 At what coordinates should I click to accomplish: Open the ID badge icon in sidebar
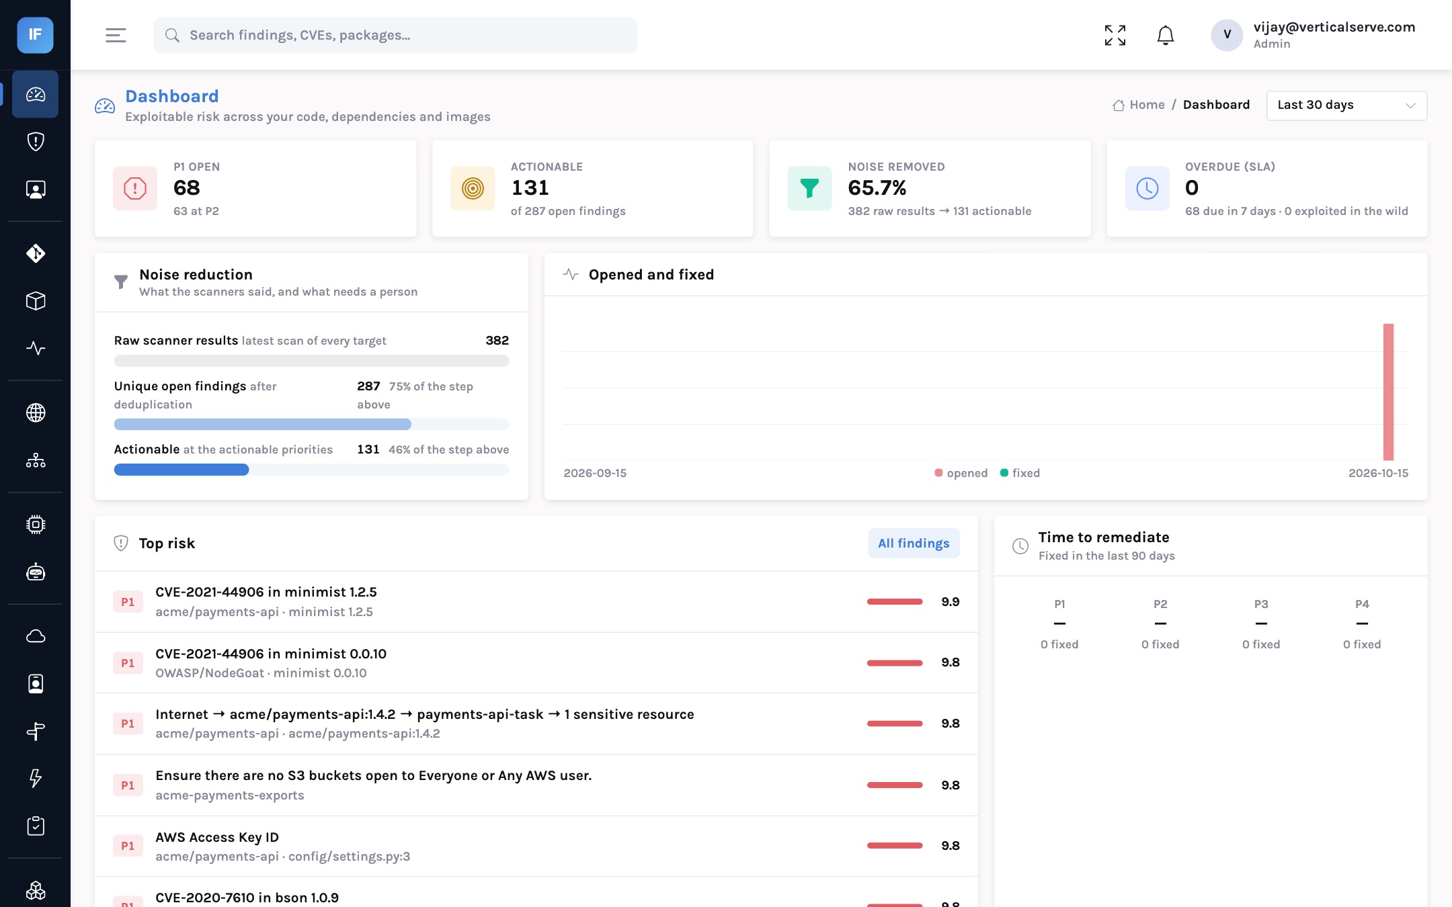click(x=35, y=683)
